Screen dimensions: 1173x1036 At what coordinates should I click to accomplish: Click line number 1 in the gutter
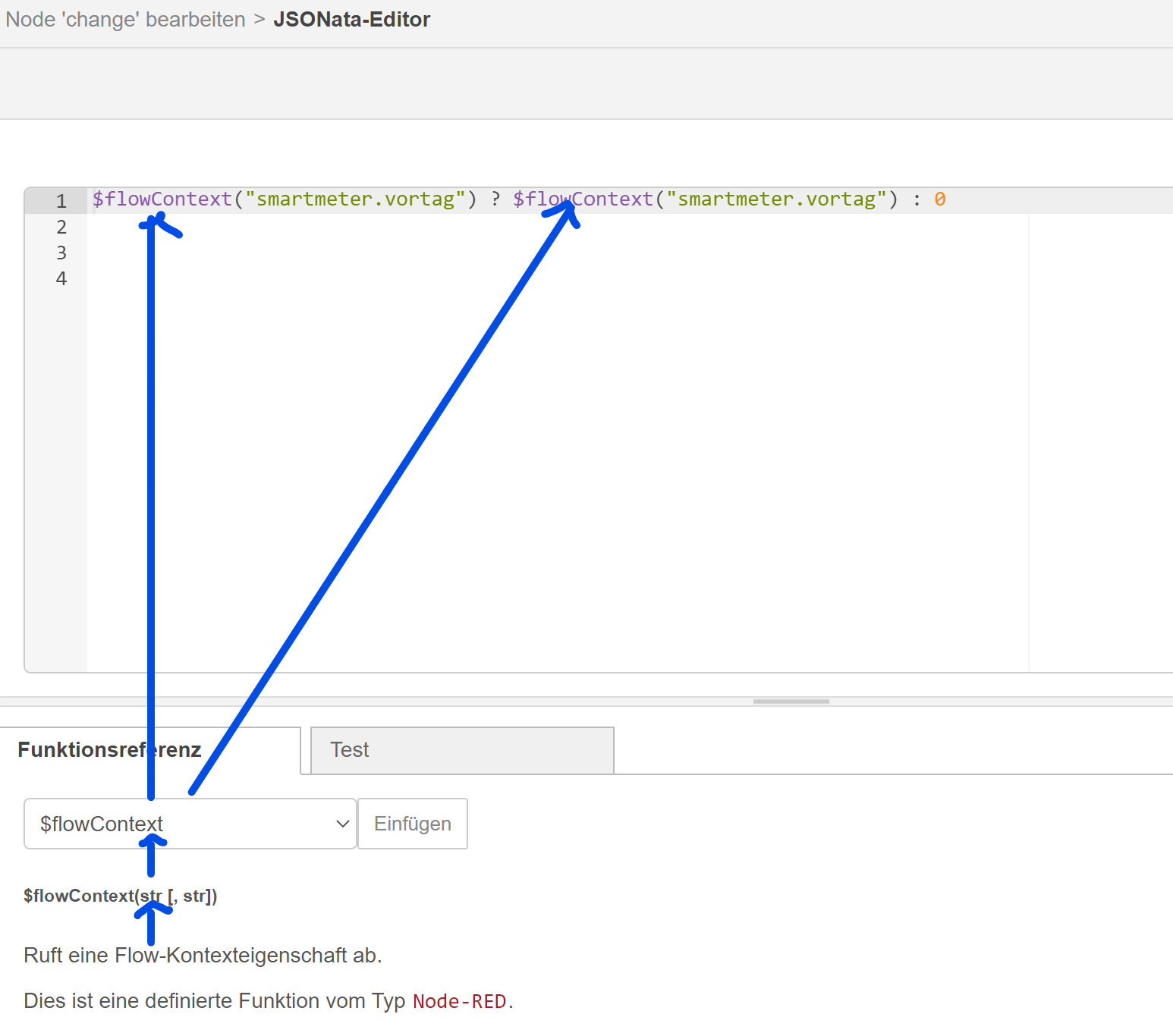click(x=61, y=201)
